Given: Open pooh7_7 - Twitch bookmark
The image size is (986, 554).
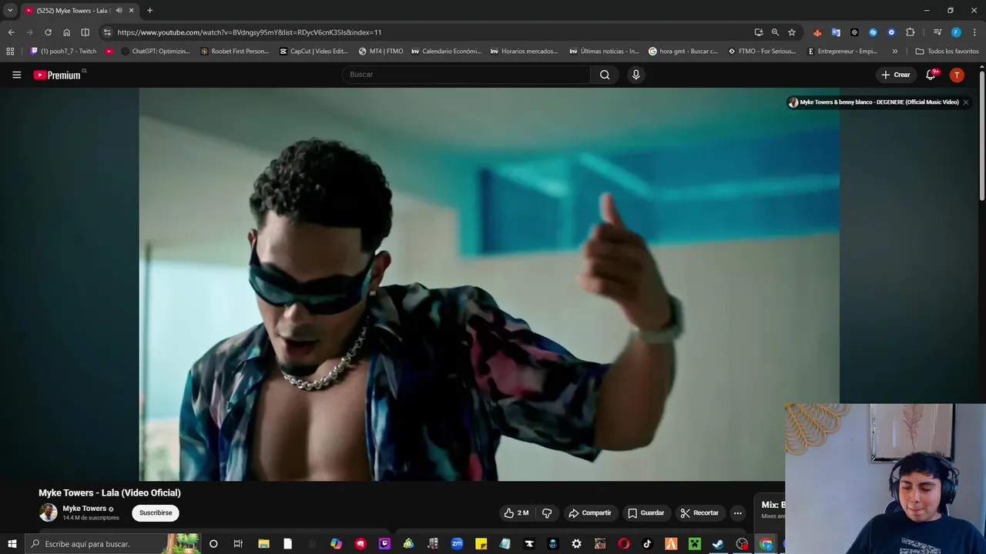Looking at the screenshot, I should click(x=63, y=52).
